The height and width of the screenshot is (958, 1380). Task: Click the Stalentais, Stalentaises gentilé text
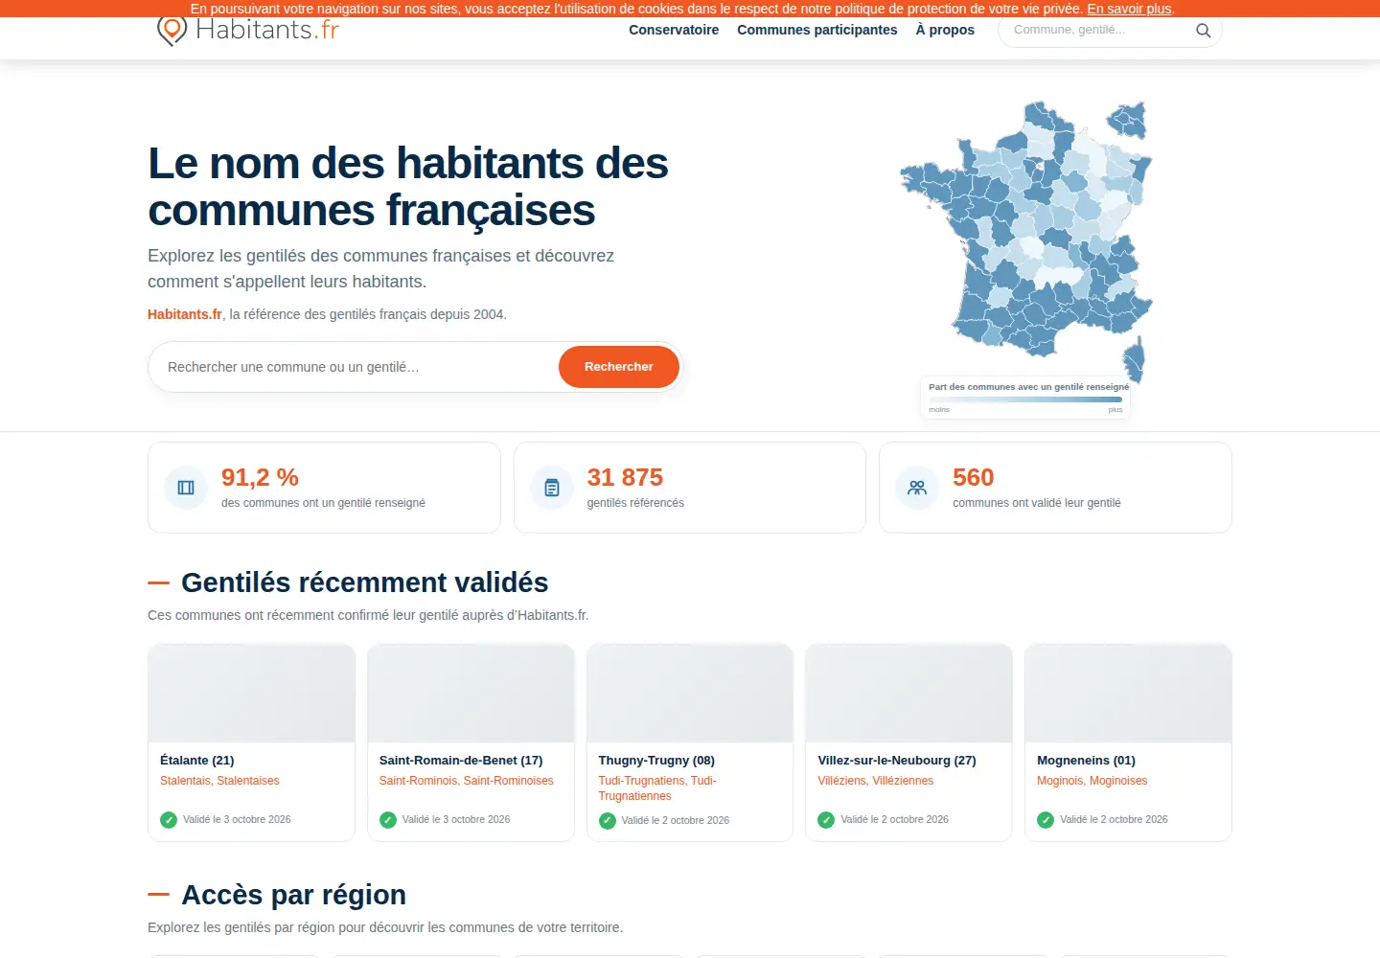(x=219, y=781)
